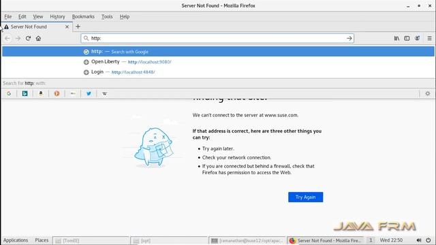Click the www.suse.com server message
This screenshot has width=436, height=245.
coord(245,115)
